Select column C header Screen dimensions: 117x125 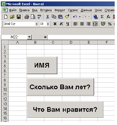coord(53,42)
